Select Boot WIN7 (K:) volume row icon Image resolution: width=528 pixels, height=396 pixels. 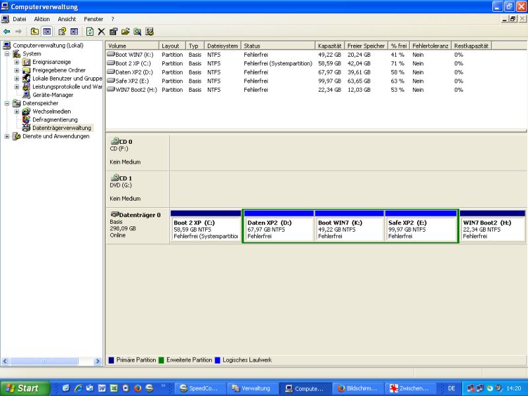[111, 54]
